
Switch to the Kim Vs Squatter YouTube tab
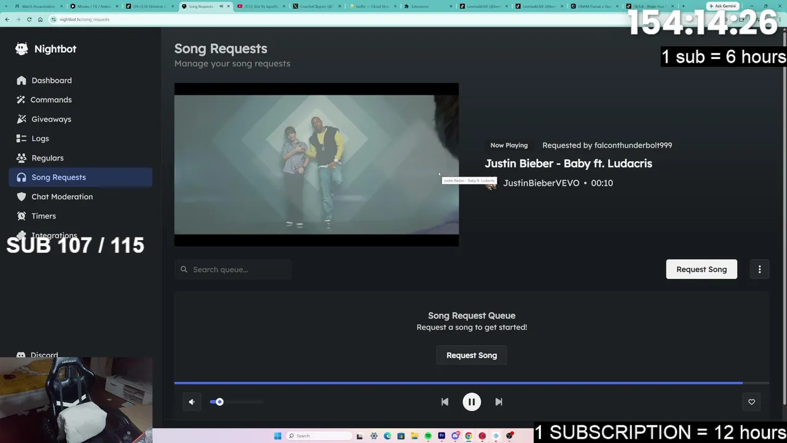coord(261,6)
